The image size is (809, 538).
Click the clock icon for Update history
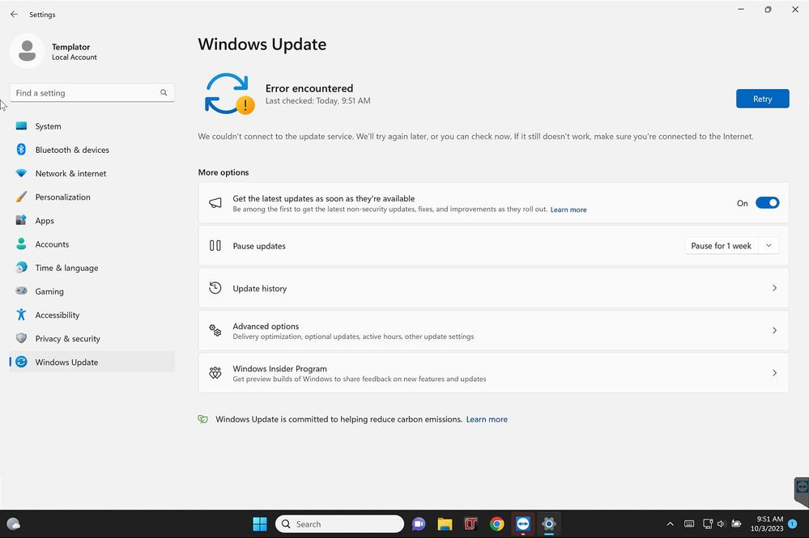[x=215, y=288]
